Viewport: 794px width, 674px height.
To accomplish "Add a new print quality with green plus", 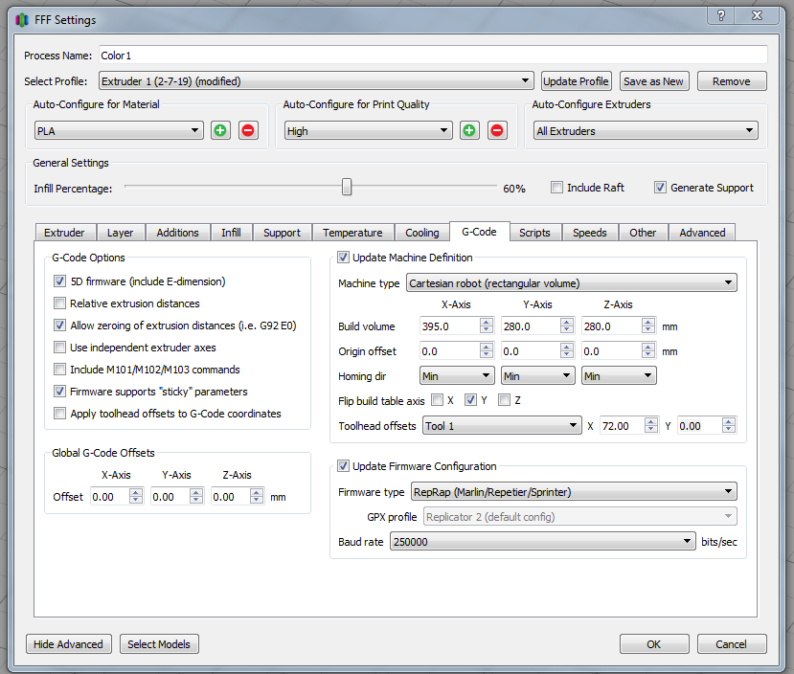I will [x=469, y=130].
